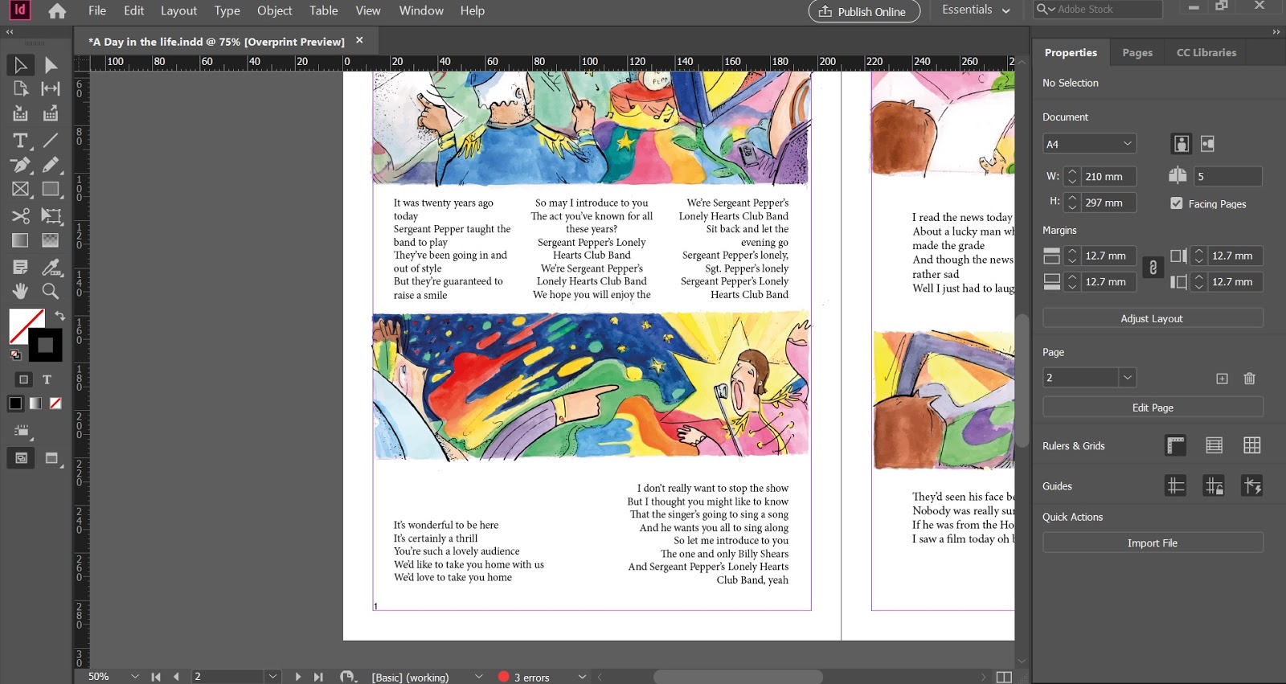Image resolution: width=1286 pixels, height=684 pixels.
Task: Click the Edit Page button
Action: click(x=1153, y=408)
